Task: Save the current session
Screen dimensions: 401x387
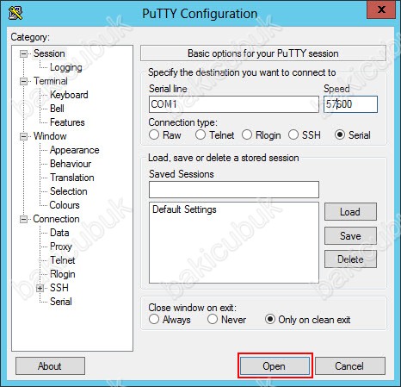Action: (x=350, y=236)
